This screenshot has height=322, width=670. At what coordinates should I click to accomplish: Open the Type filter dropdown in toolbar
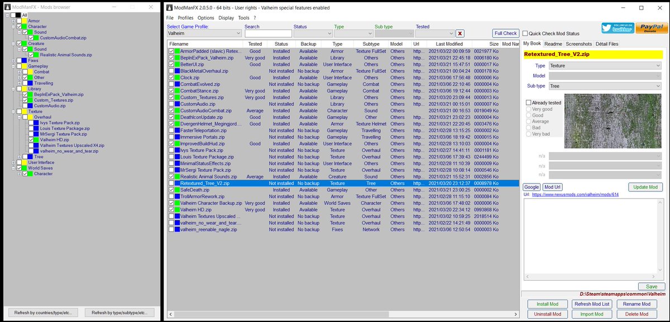[x=352, y=33]
